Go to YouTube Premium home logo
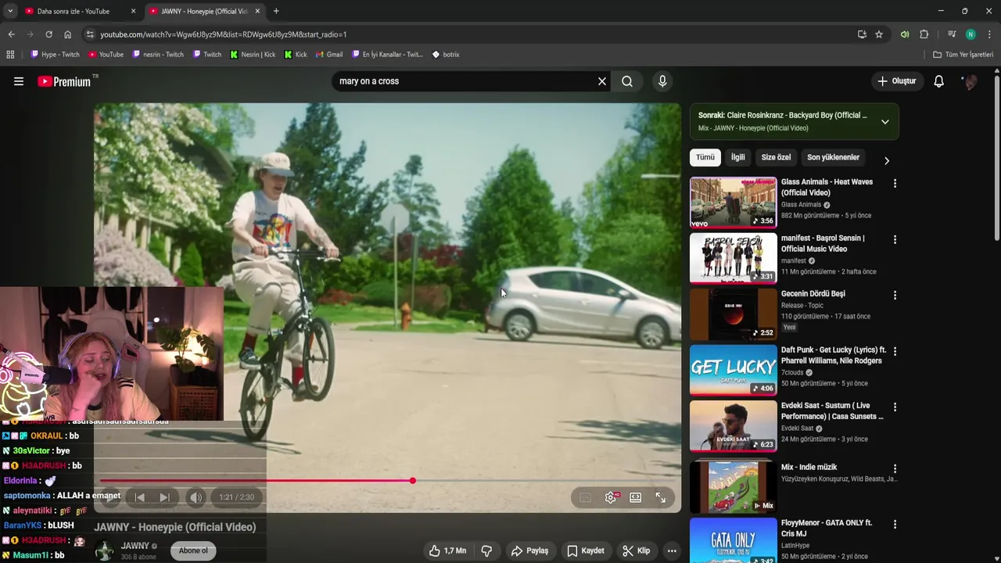This screenshot has width=1001, height=563. tap(64, 81)
